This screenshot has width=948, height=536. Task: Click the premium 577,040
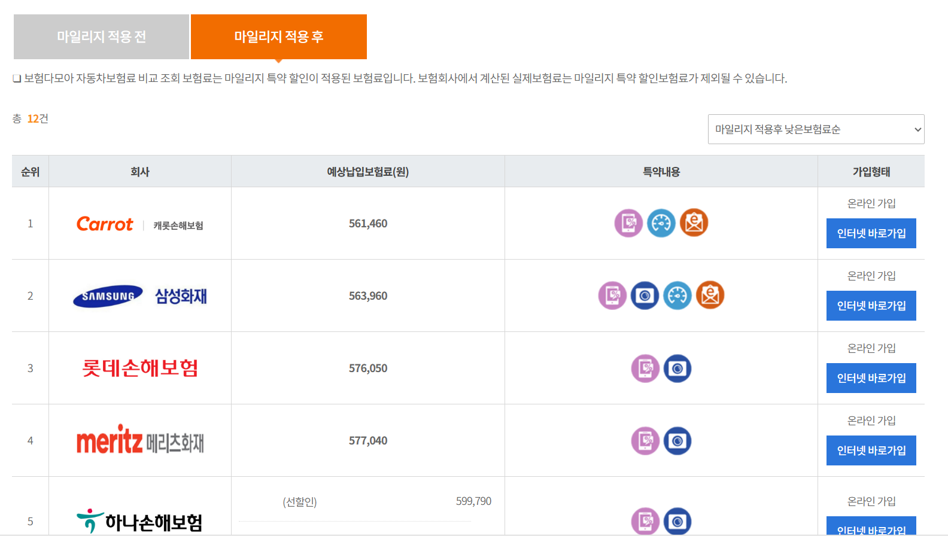(x=368, y=441)
